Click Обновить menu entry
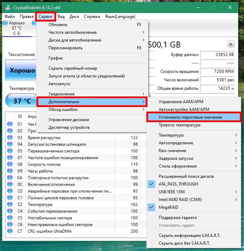Screen dimensions: 244x251 (92, 25)
